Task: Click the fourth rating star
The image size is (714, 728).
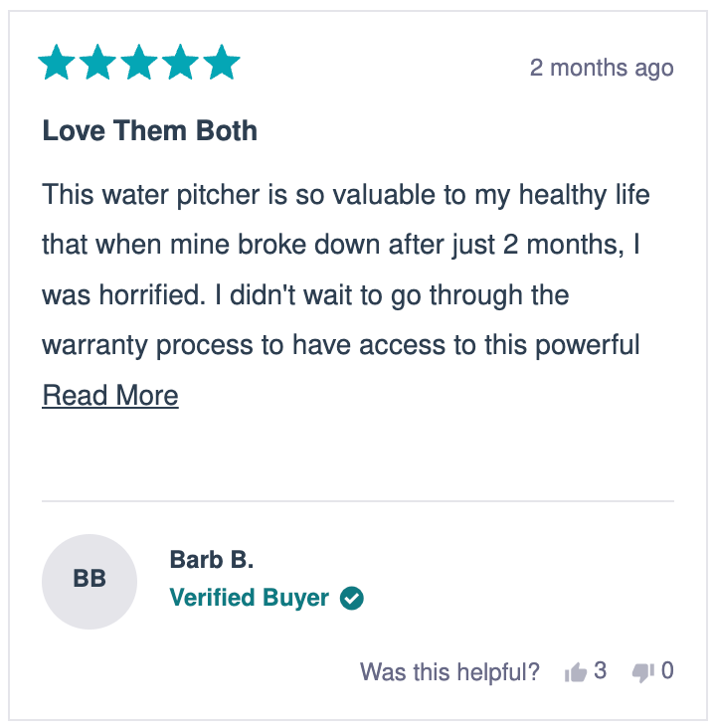Action: coord(180,62)
